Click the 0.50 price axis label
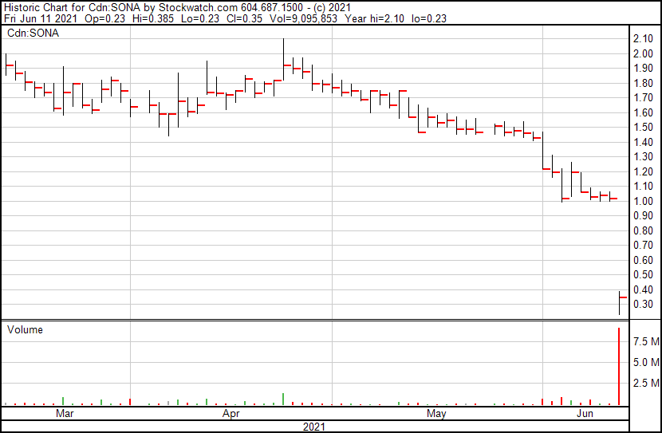 tap(643, 275)
